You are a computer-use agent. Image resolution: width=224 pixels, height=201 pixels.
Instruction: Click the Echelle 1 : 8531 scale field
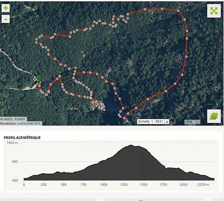click(151, 121)
